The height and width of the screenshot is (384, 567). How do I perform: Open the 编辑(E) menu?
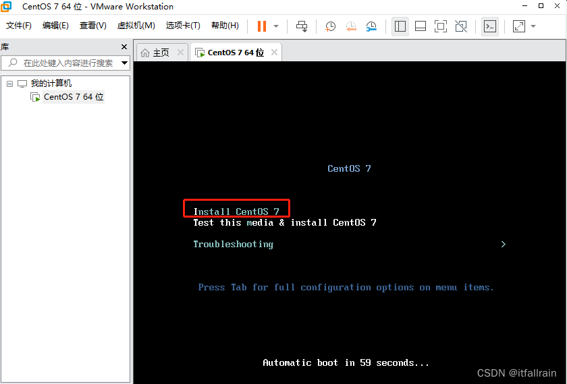click(x=55, y=26)
